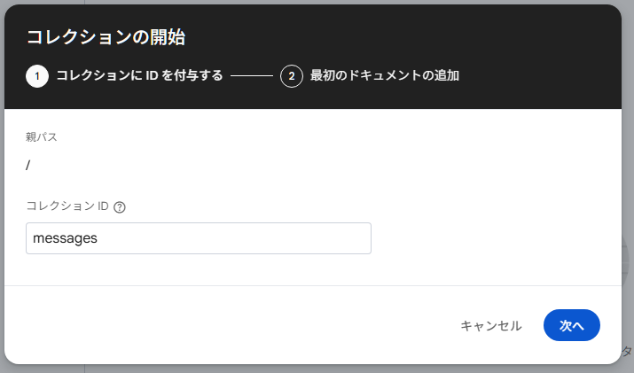The width and height of the screenshot is (634, 373).
Task: Select the 最初のドキュメントの追加 step label
Action: pyautogui.click(x=385, y=76)
